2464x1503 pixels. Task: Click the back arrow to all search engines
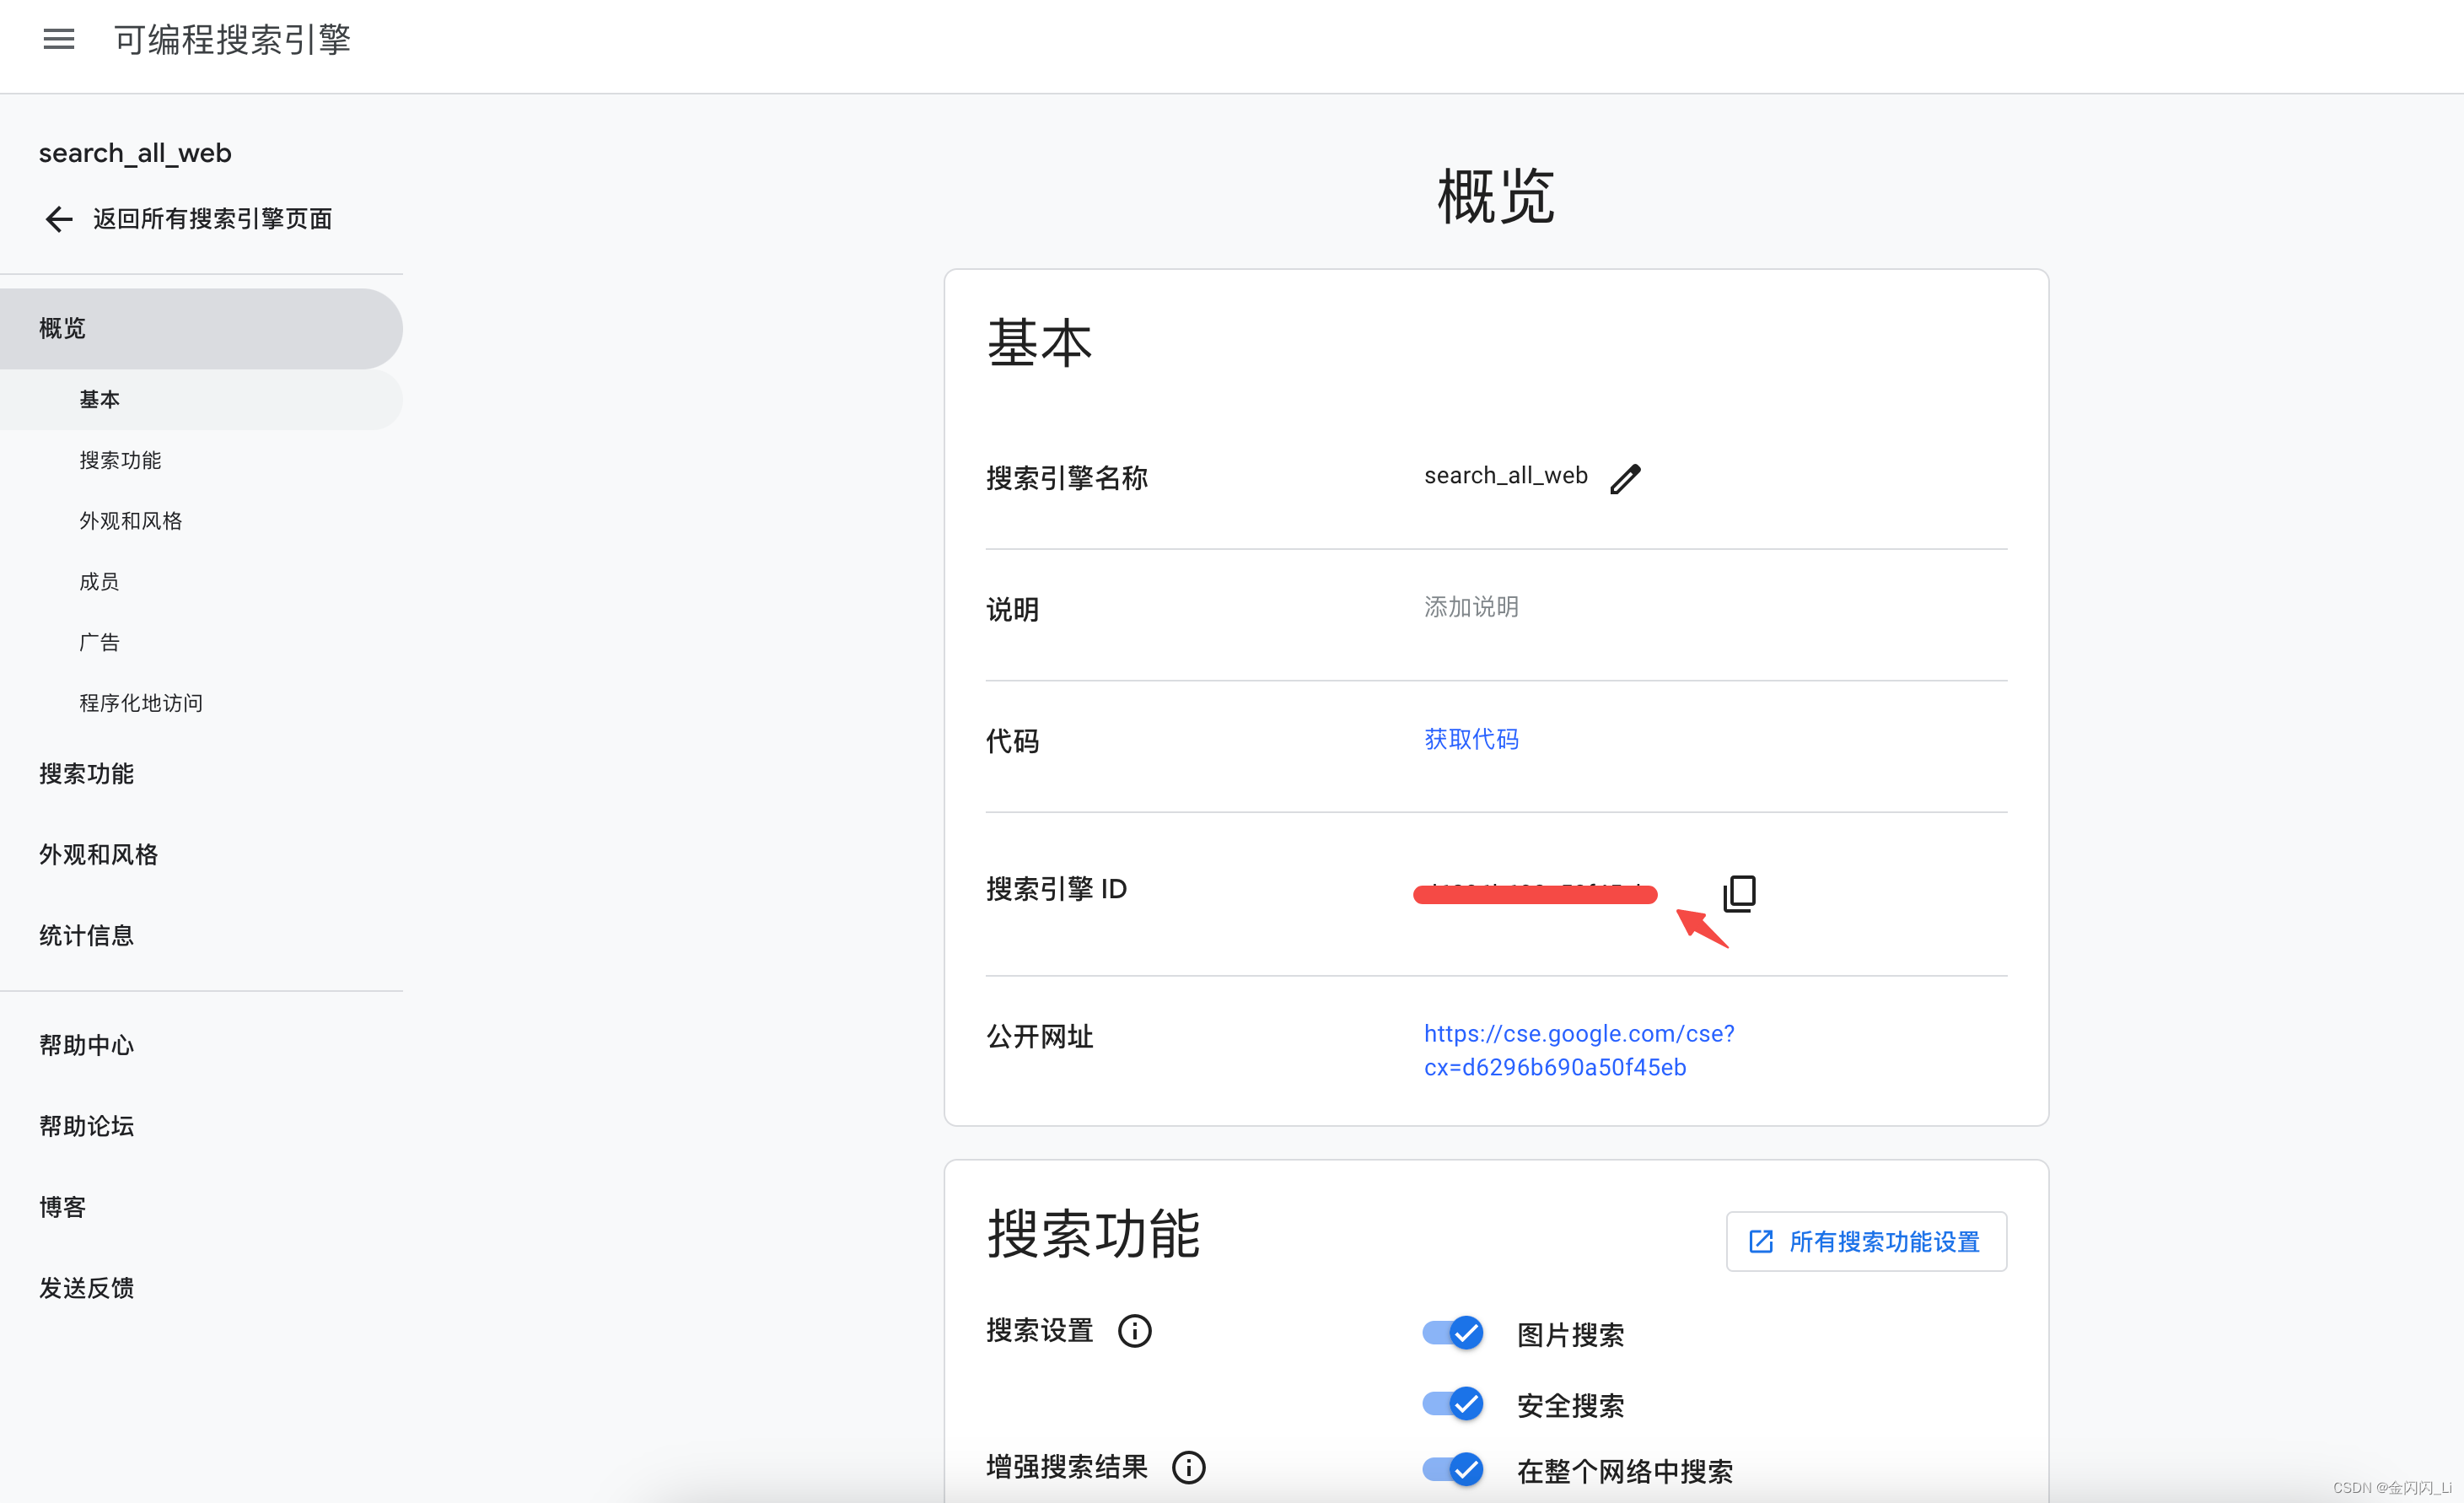click(59, 219)
